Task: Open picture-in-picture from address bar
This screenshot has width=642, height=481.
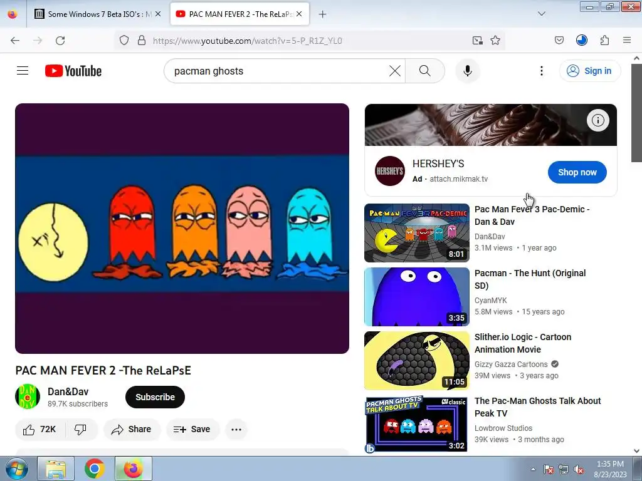Action: (x=477, y=41)
